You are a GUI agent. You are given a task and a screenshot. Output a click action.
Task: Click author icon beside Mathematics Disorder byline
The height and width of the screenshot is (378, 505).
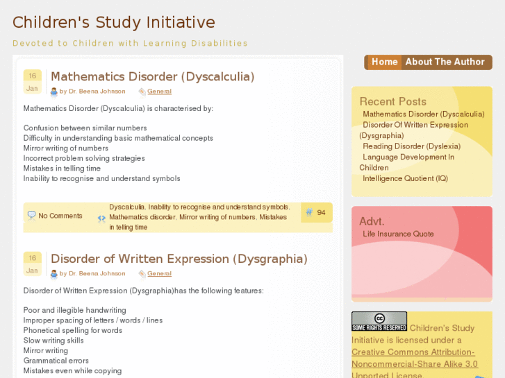pyautogui.click(x=53, y=92)
